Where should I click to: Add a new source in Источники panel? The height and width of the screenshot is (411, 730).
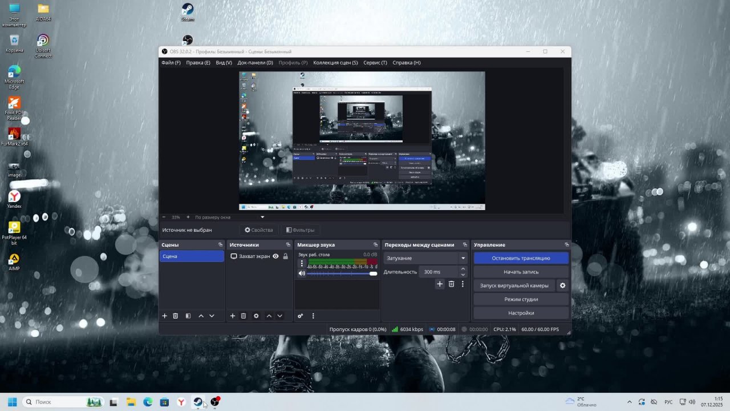[233, 316]
